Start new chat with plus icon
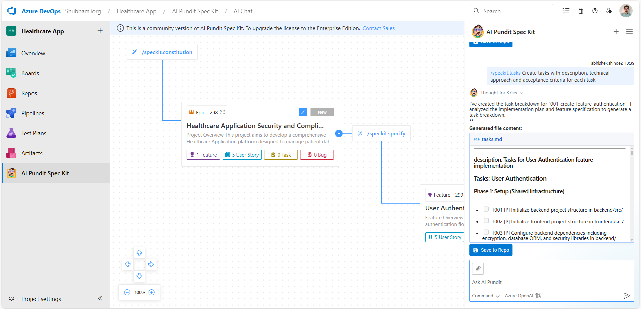The height and width of the screenshot is (309, 641). pyautogui.click(x=616, y=32)
